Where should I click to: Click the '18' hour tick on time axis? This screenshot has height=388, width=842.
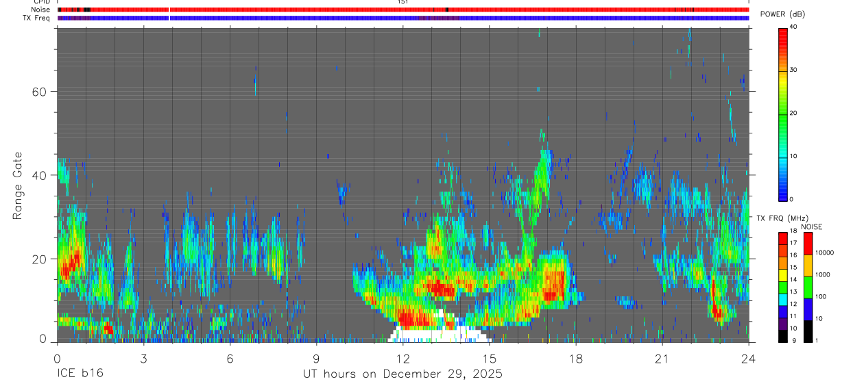click(x=576, y=359)
